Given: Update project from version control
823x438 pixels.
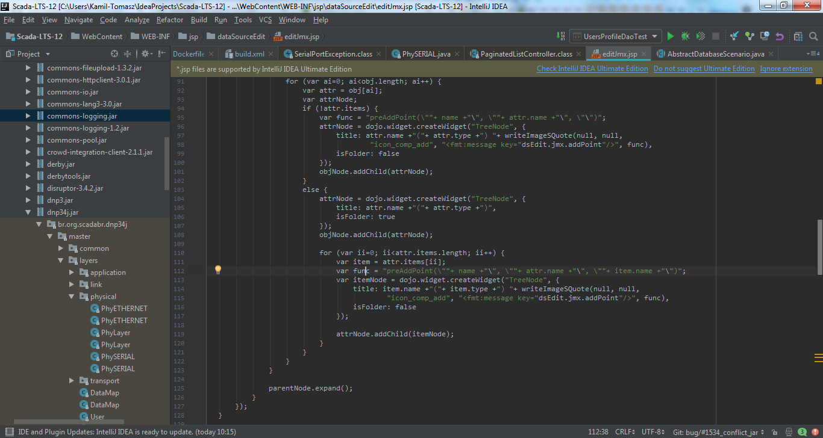Looking at the screenshot, I should pyautogui.click(x=735, y=36).
